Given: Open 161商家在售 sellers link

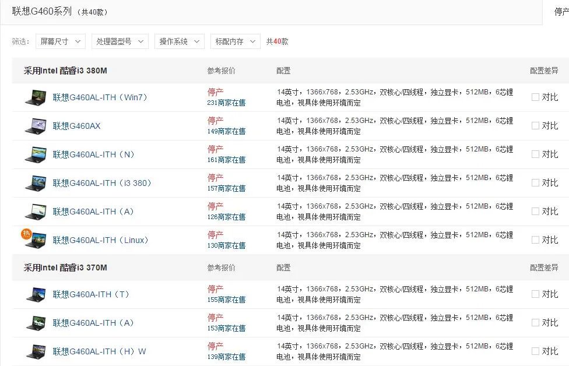Looking at the screenshot, I should 226,160.
